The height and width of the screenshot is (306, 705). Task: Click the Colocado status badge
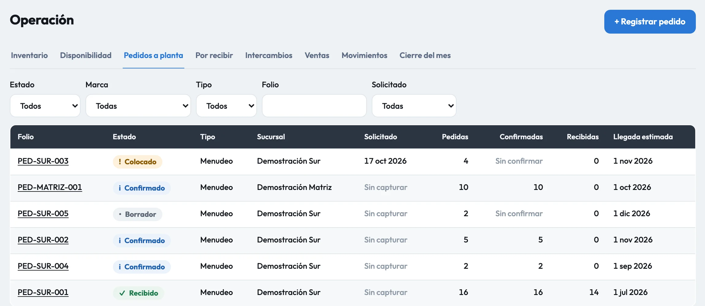(x=138, y=162)
